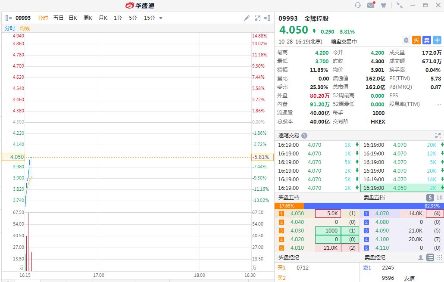This screenshot has width=444, height=282.
Task: Click the buy/sell ratio bar
Action: 359,206
